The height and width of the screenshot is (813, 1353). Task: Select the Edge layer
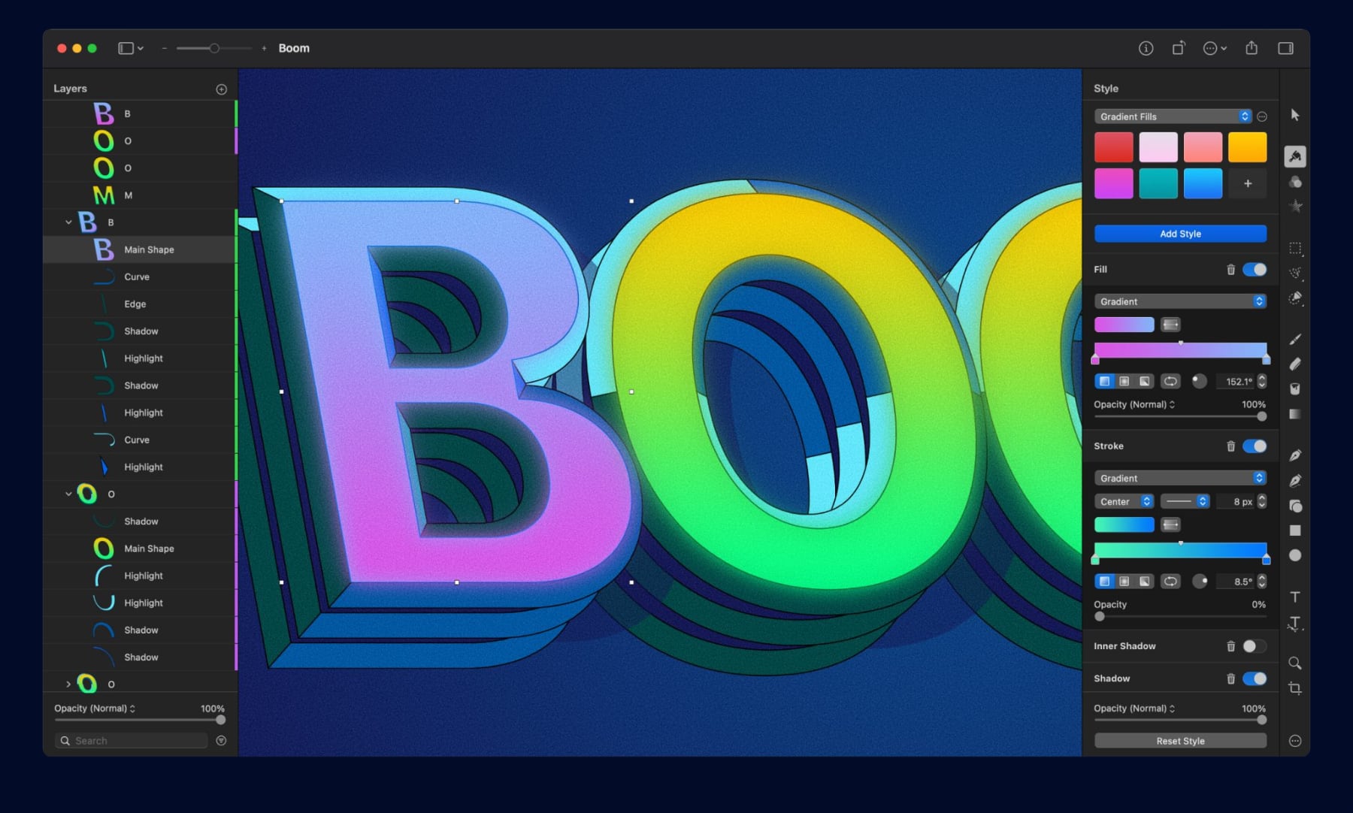coord(135,304)
